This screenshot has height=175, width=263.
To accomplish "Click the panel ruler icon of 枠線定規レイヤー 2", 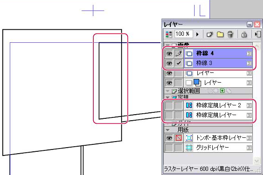I will pyautogui.click(x=189, y=105).
